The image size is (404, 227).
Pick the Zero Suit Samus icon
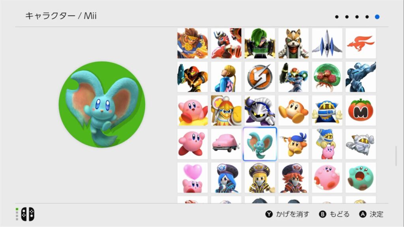click(x=226, y=77)
